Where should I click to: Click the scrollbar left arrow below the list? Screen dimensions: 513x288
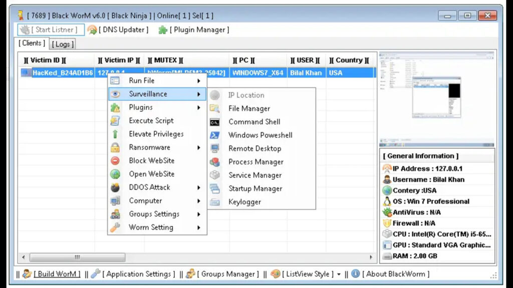click(23, 257)
